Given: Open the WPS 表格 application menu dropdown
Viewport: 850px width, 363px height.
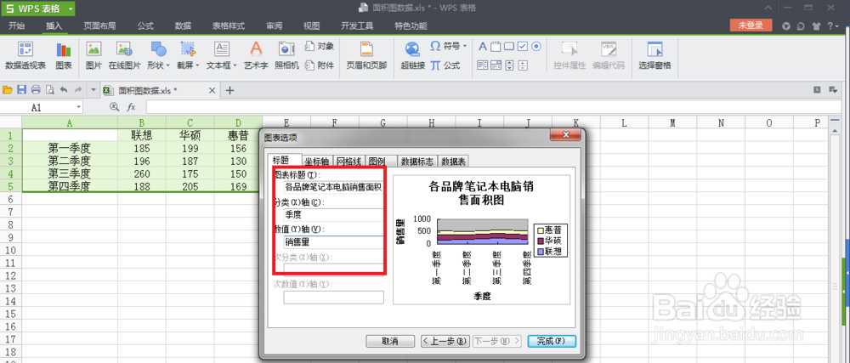Looking at the screenshot, I should click(71, 9).
